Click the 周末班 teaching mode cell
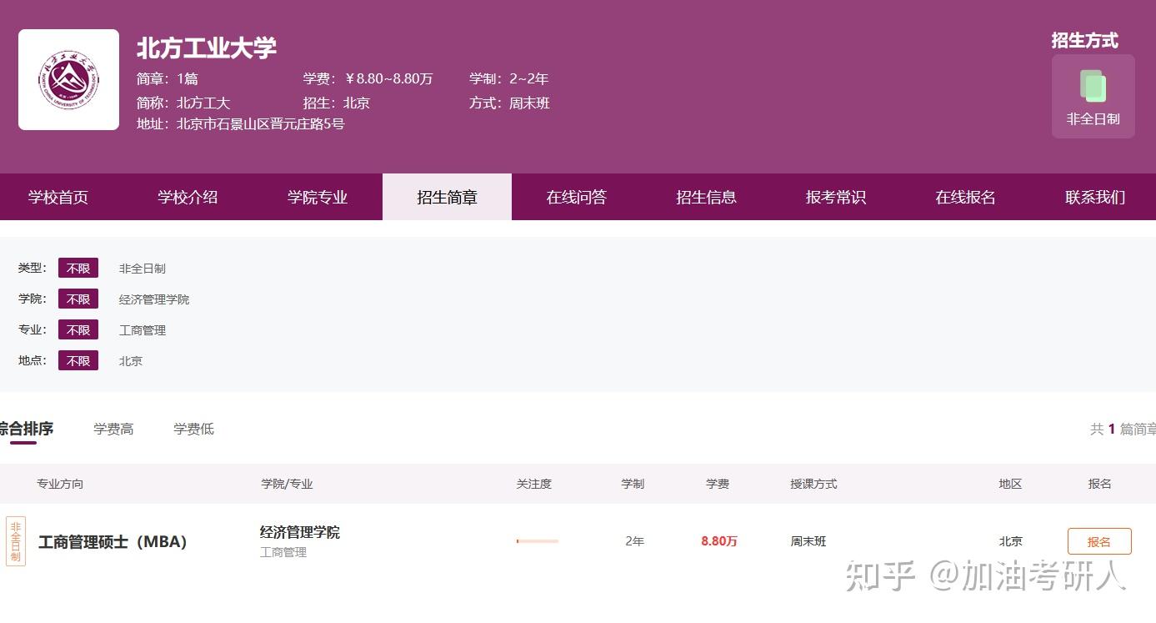Image resolution: width=1156 pixels, height=623 pixels. (808, 541)
